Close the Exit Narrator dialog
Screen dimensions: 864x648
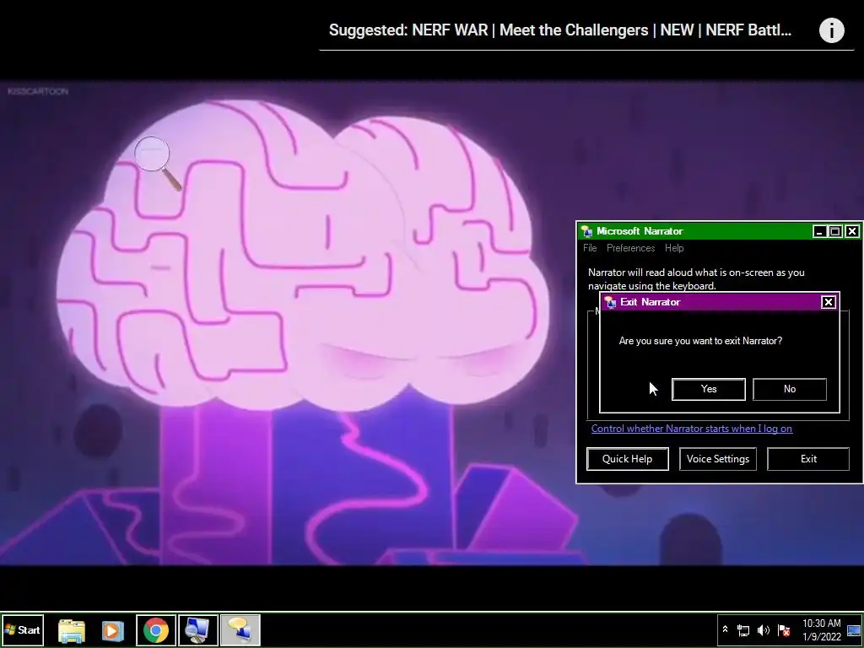point(829,302)
